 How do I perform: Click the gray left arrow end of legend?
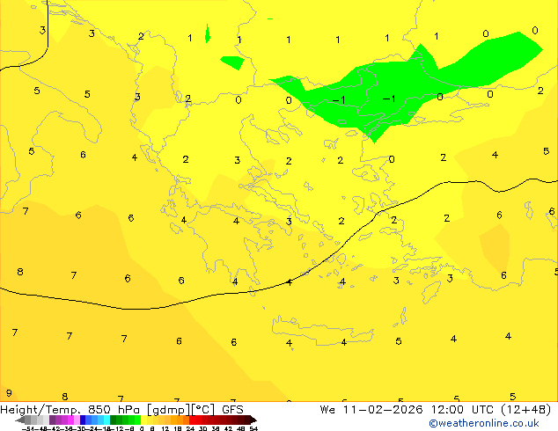(20, 420)
